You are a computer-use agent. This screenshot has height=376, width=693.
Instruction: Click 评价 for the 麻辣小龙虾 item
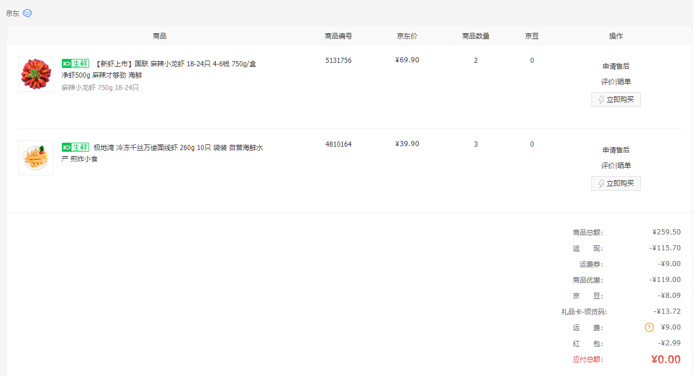pos(608,82)
